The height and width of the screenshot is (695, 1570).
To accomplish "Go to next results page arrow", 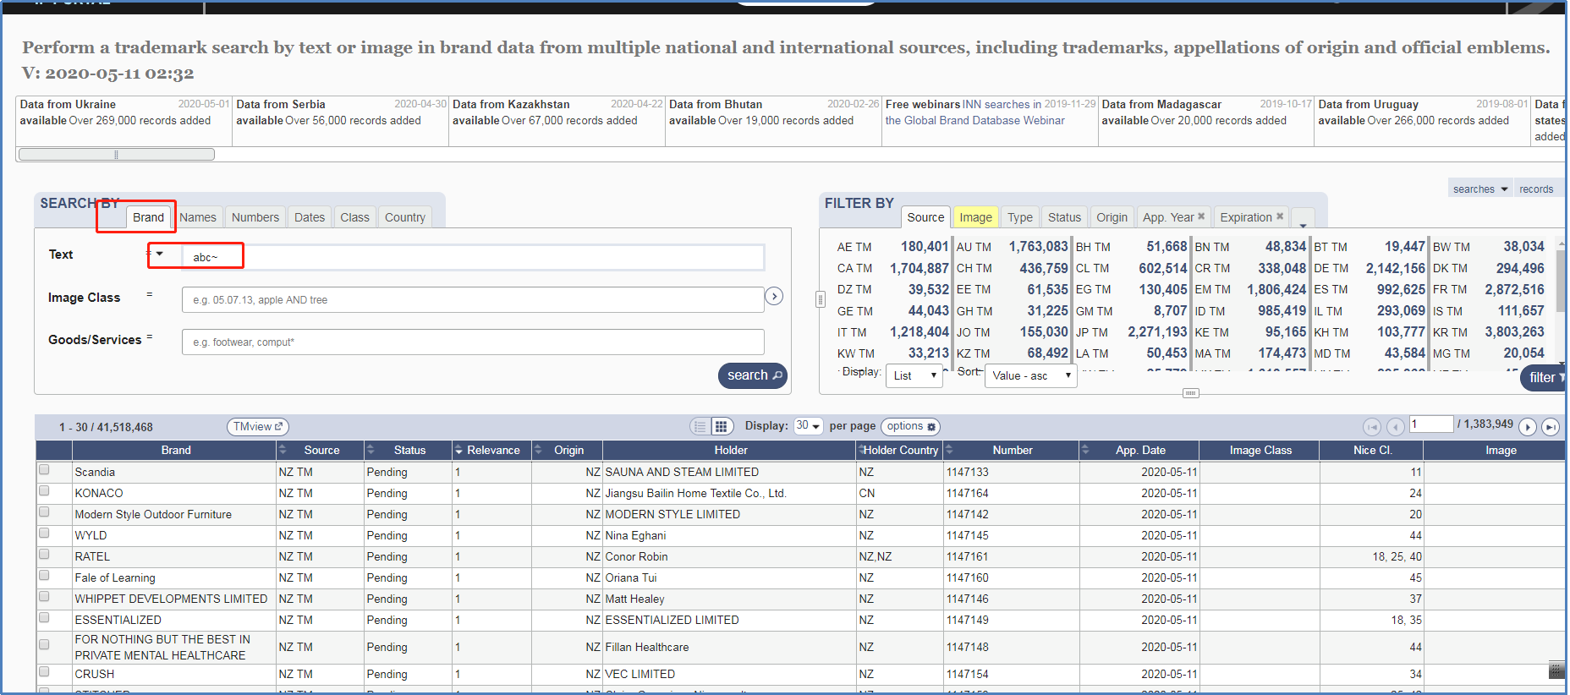I will [1528, 427].
